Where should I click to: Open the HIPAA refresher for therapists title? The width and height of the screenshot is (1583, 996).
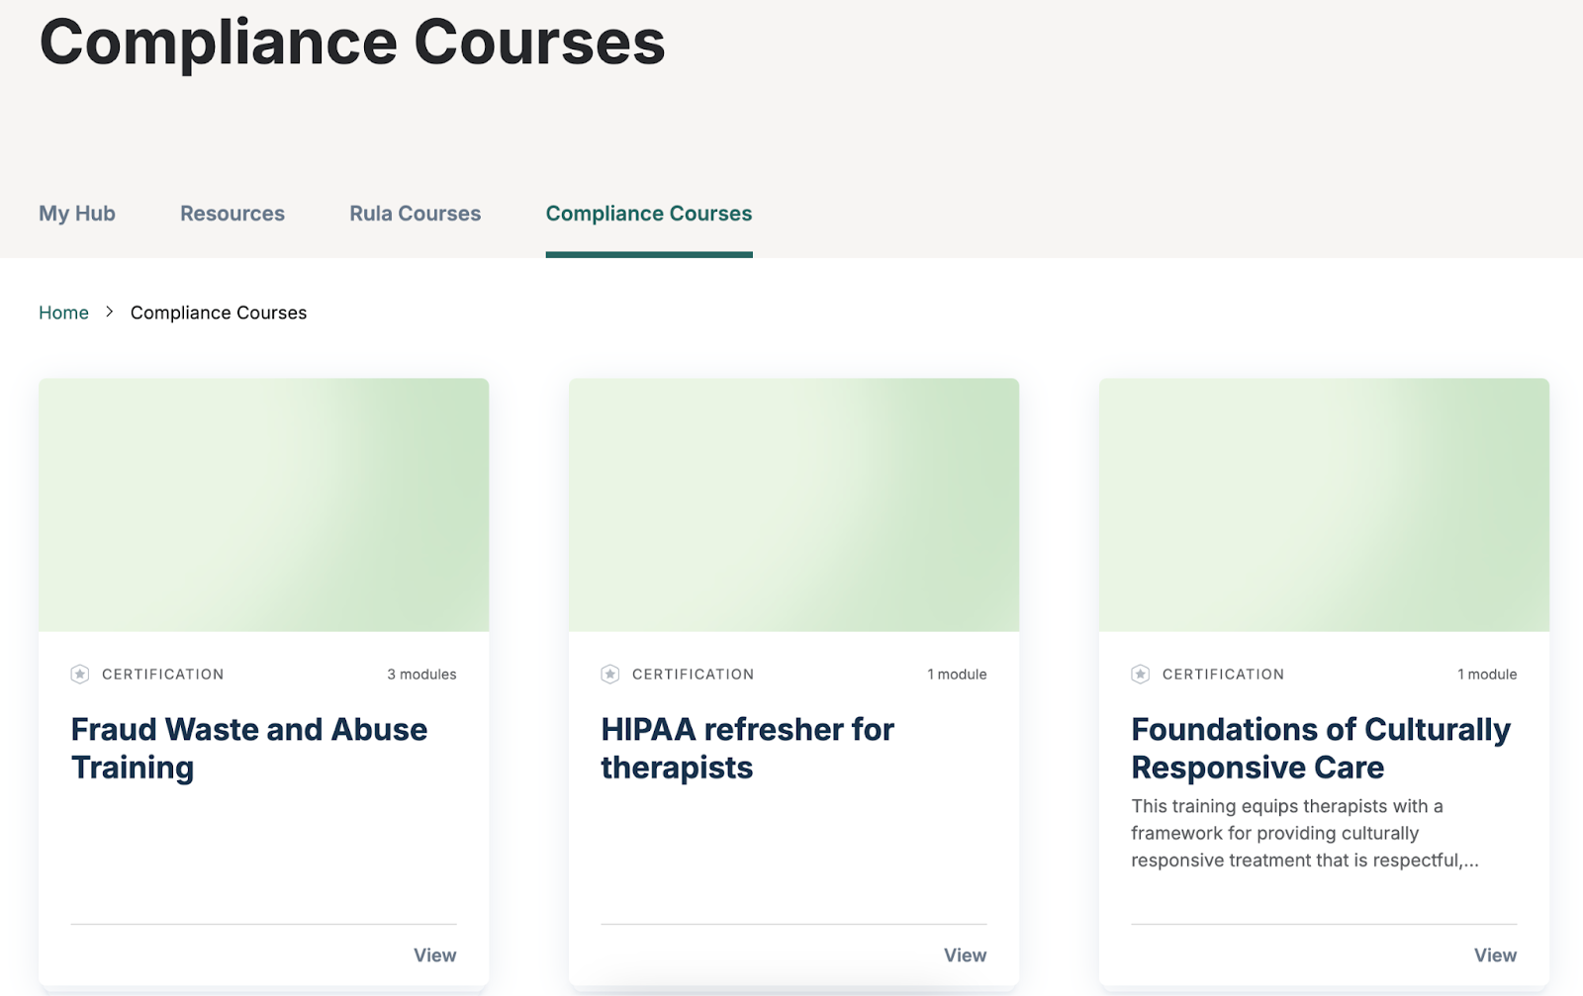tap(747, 749)
